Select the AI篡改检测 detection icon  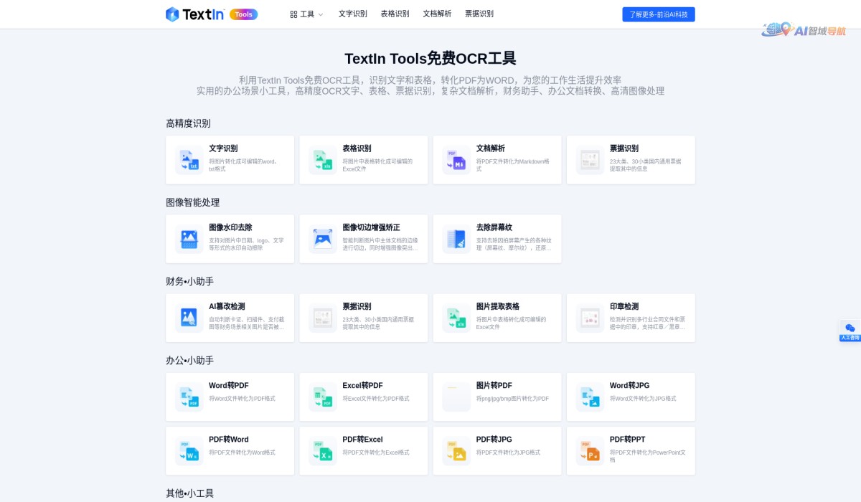coord(189,318)
